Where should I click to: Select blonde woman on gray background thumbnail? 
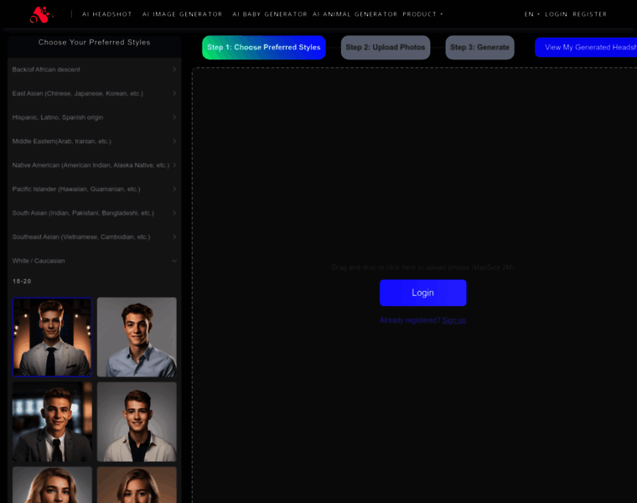(52, 485)
